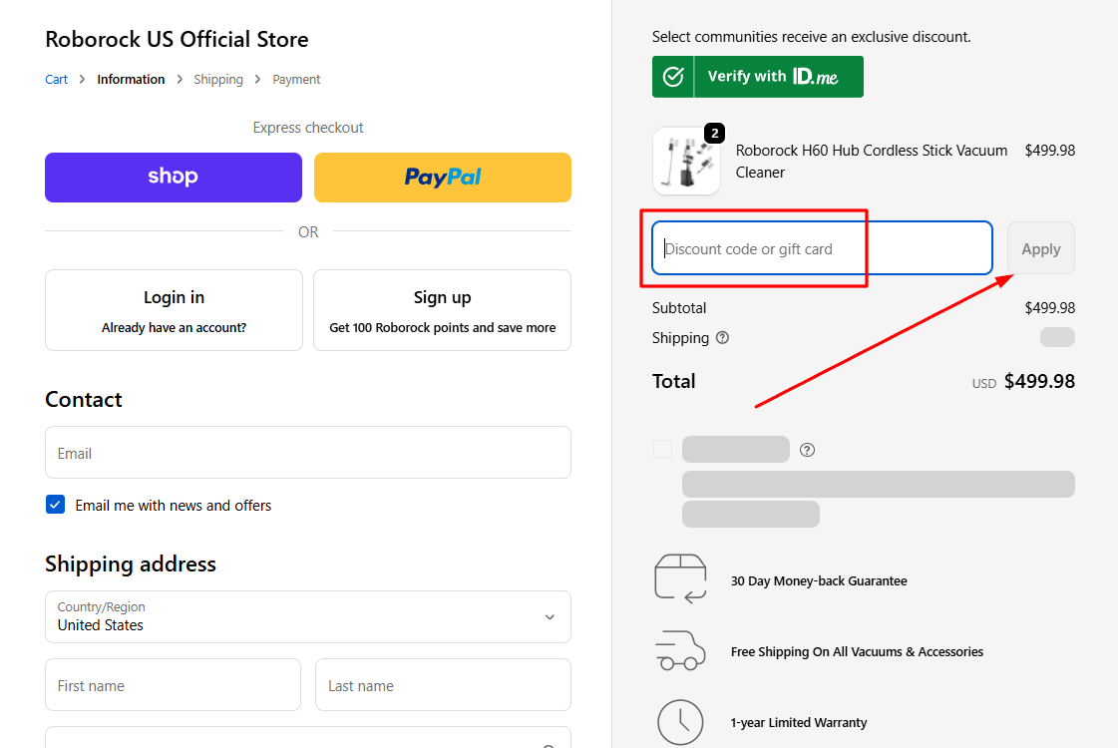The image size is (1118, 748).
Task: Toggle the news and offers subscription
Action: (x=55, y=504)
